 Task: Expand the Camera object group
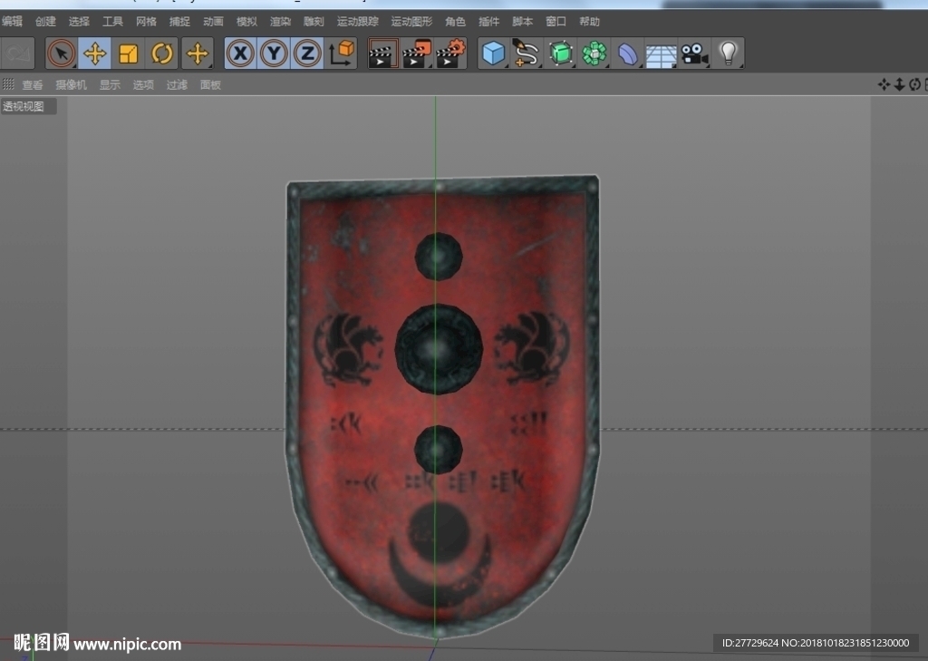694,53
